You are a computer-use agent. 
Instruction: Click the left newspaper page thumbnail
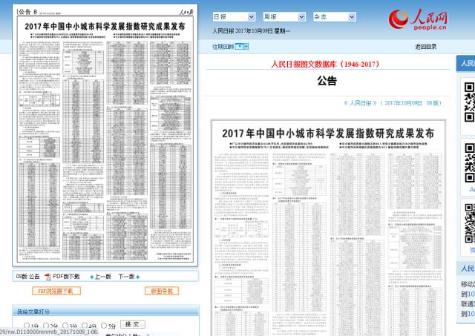(105, 135)
